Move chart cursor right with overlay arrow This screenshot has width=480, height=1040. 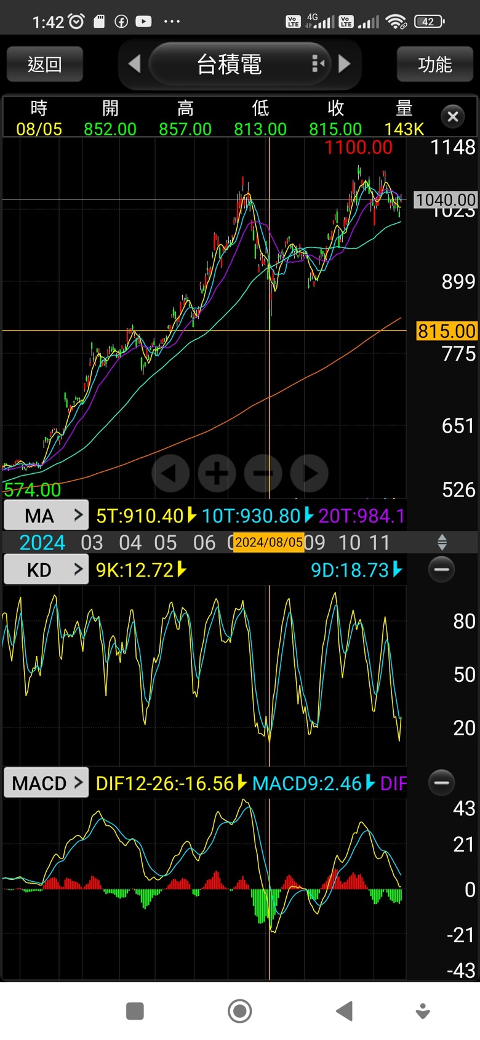[x=310, y=473]
